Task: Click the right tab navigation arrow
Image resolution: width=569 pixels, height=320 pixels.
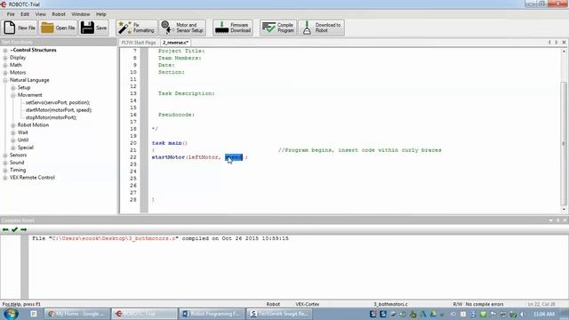Action: [557, 43]
